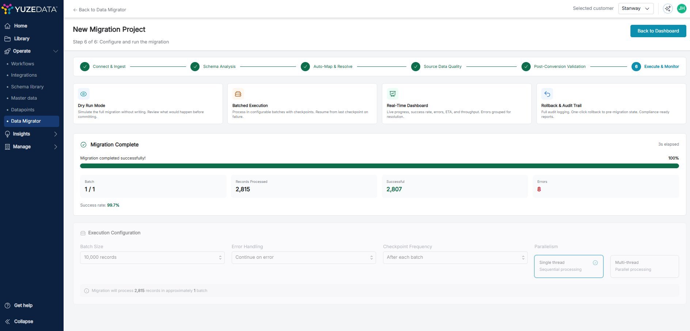Image resolution: width=690 pixels, height=331 pixels.
Task: Open the Stanway customer dropdown
Action: 636,9
